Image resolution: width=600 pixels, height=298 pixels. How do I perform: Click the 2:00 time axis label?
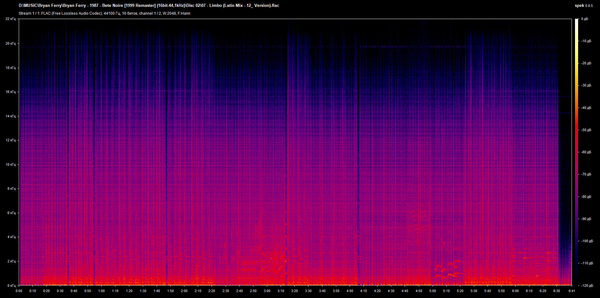184,291
